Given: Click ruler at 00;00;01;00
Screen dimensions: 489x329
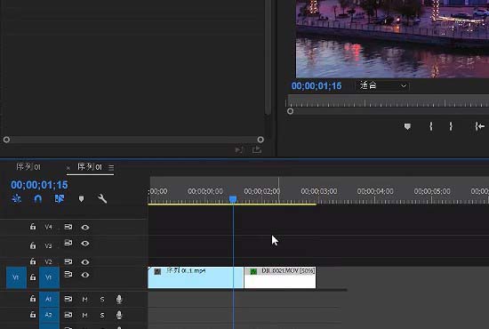Looking at the screenshot, I should 205,191.
